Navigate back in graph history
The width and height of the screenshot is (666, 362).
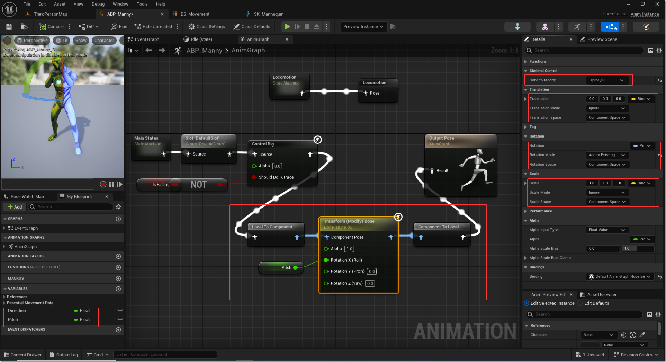(x=149, y=51)
